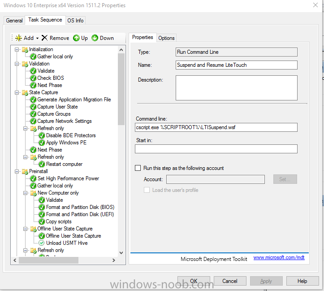Click the Add star icon in toolbar
324x291 pixels.
[18, 38]
